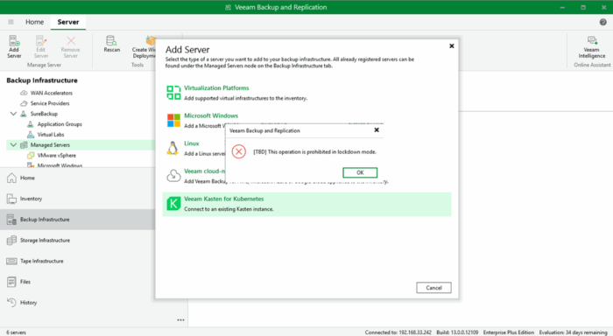
Task: Click the red error icon in message box
Action: tap(239, 151)
